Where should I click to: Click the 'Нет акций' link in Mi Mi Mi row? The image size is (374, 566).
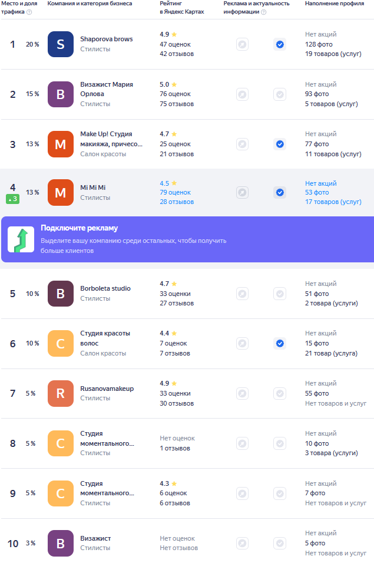[x=320, y=183]
